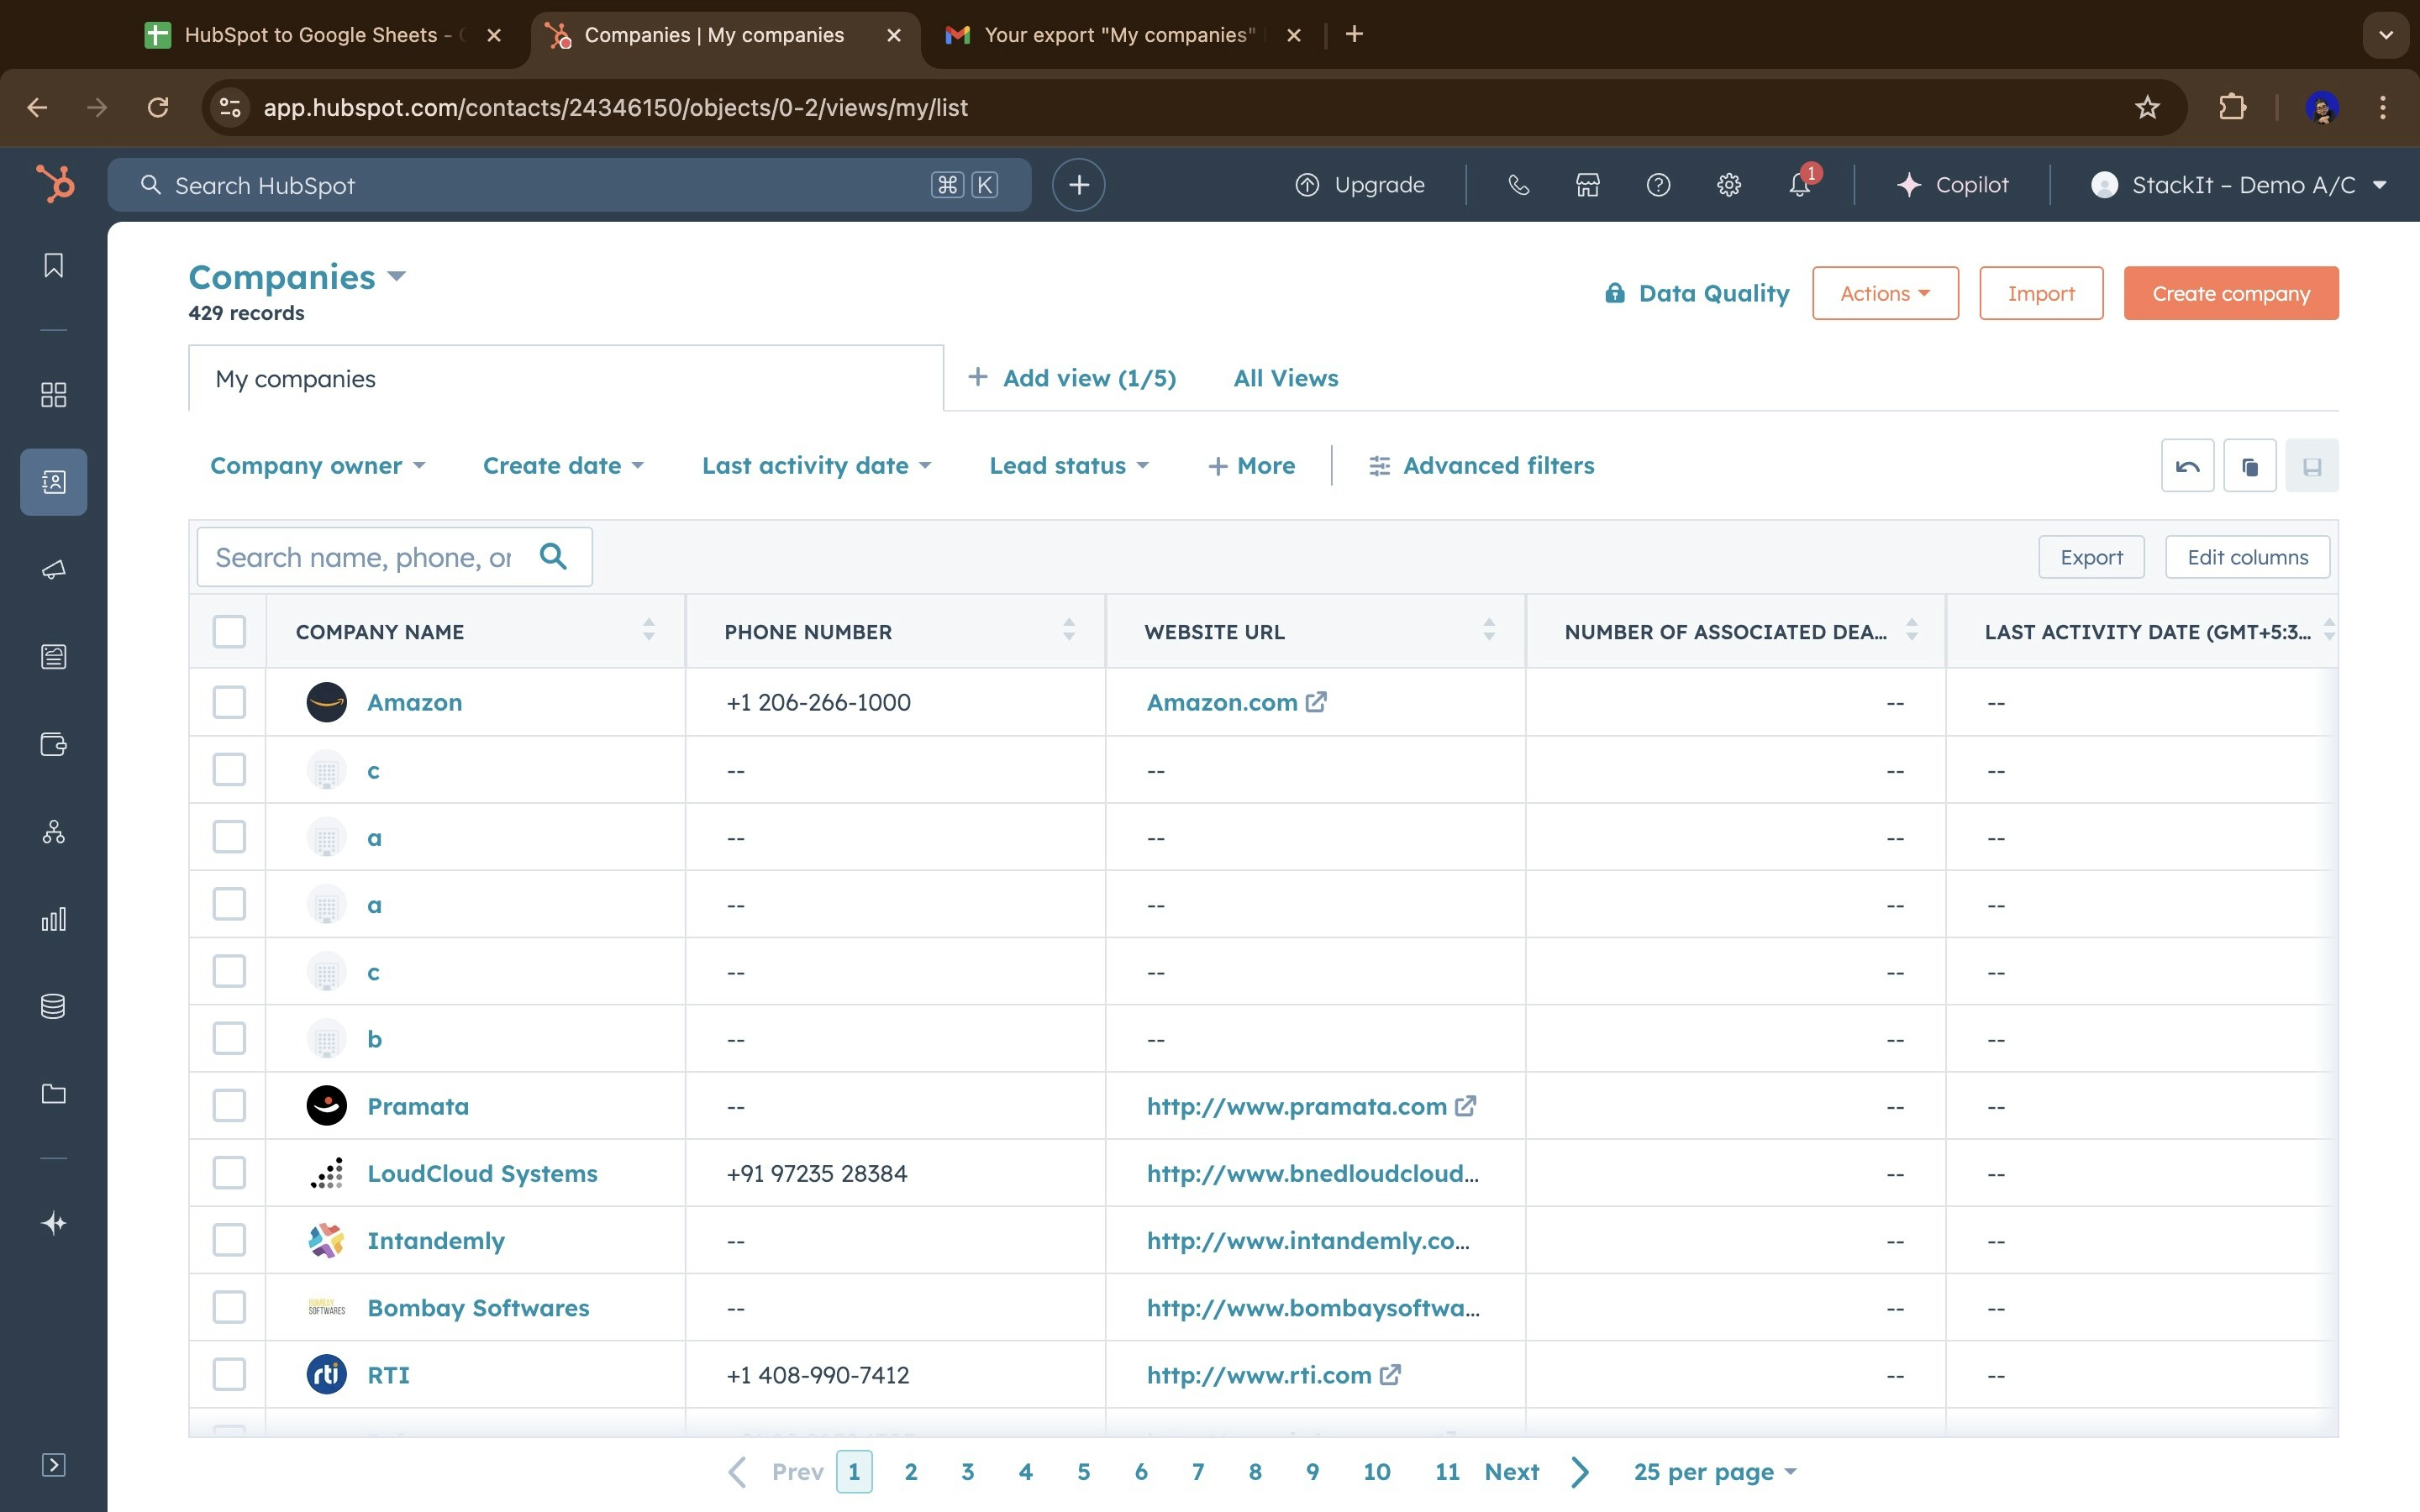This screenshot has height=1512, width=2420.
Task: Open the settings gear icon
Action: pos(1729,185)
